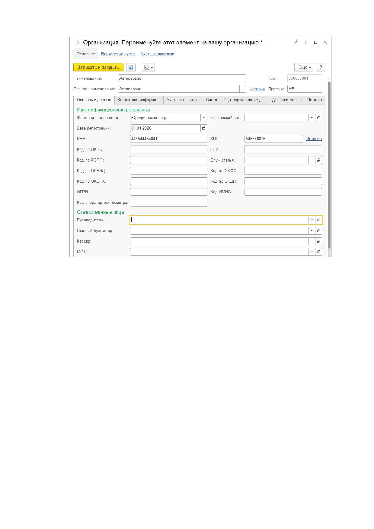The width and height of the screenshot is (374, 529).
Task: Open the calendar picker for Дата регистрации
Action: (204, 128)
